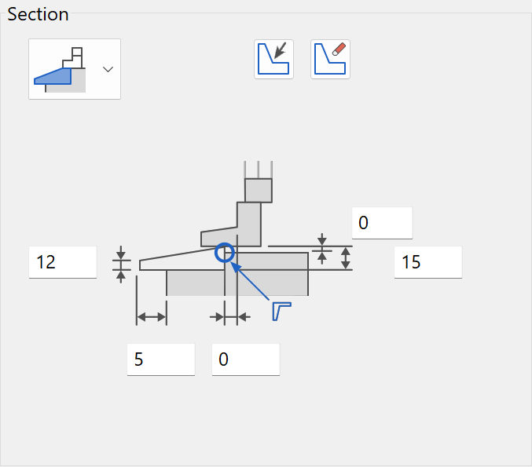The height and width of the screenshot is (467, 532).
Task: Select the height field containing 15
Action: 428,262
